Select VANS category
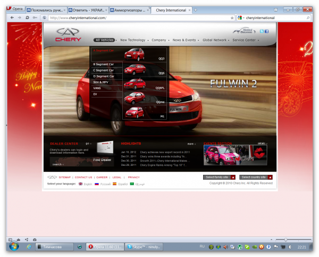 [97, 88]
